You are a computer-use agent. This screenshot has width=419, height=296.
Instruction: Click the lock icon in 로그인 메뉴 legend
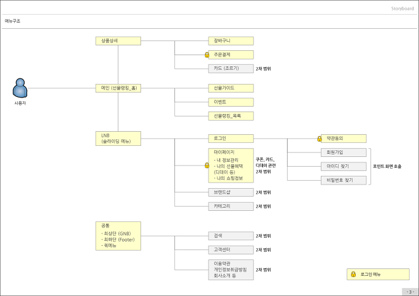(353, 274)
